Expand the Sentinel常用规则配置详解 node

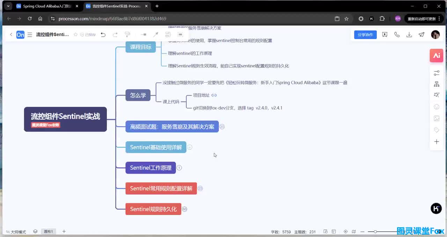pos(200,189)
